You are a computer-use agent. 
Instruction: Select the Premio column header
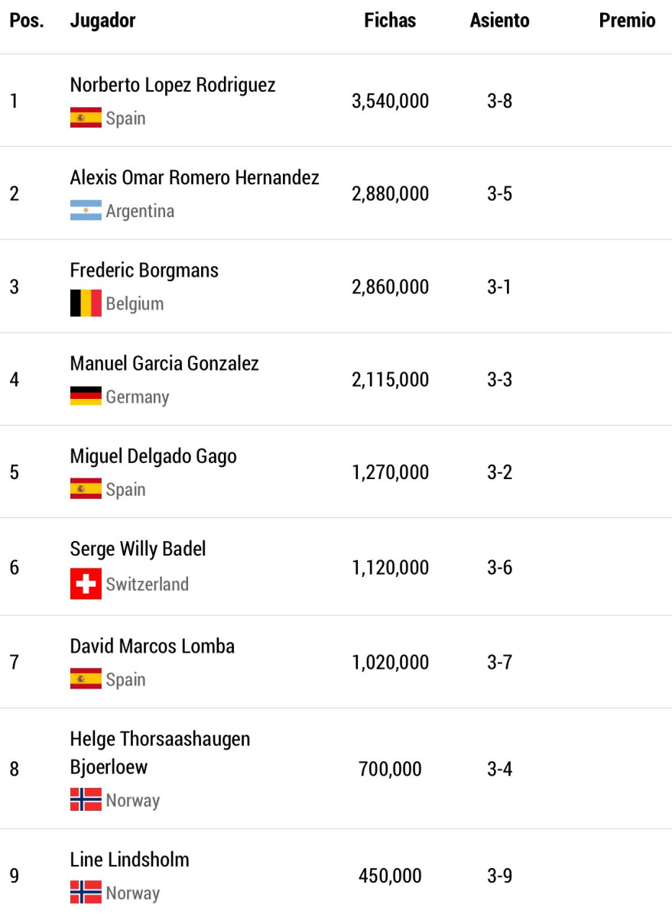click(x=627, y=21)
